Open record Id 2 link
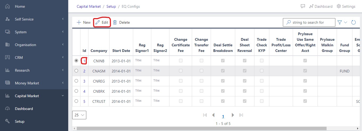 point(84,71)
